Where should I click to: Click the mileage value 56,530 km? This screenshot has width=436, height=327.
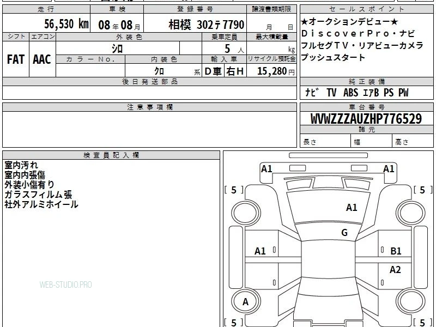[66, 23]
